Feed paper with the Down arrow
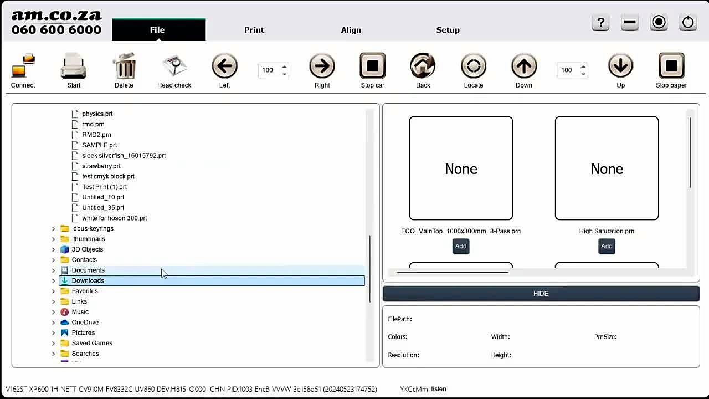Image resolution: width=709 pixels, height=399 pixels. (x=524, y=66)
